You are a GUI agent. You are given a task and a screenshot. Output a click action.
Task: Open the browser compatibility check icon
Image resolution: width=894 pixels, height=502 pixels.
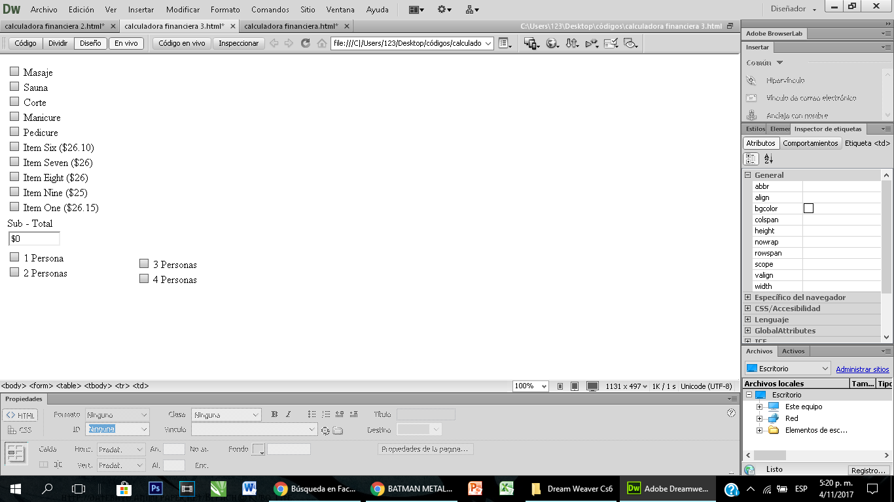[611, 43]
